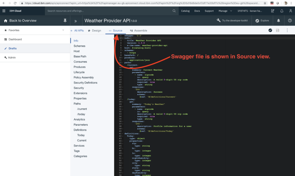Jump to the Base Path section

[80, 56]
